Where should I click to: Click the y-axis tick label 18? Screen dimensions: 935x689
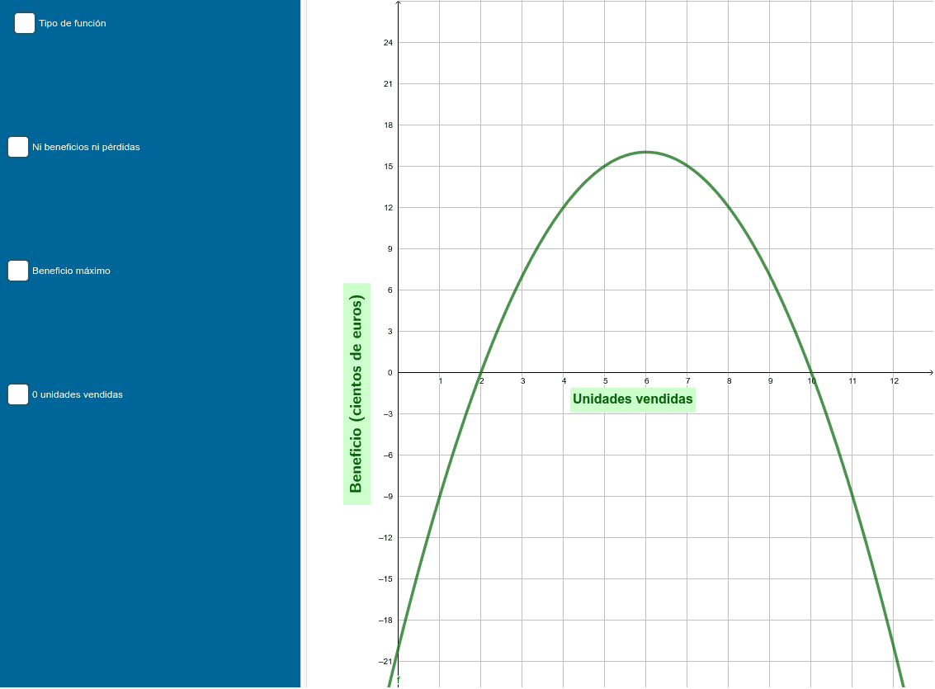click(x=388, y=125)
